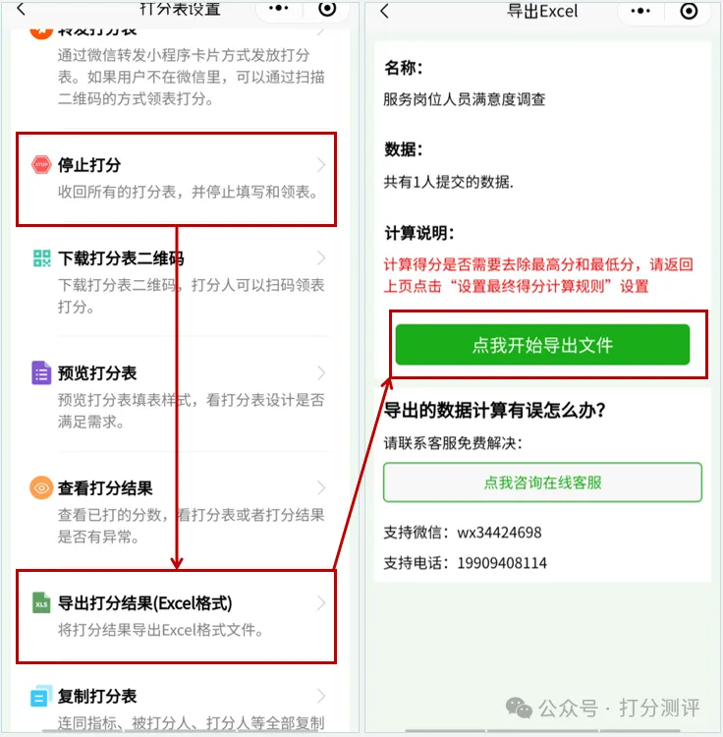This screenshot has height=737, width=723.
Task: Click the red stop sign icon
Action: (x=41, y=164)
